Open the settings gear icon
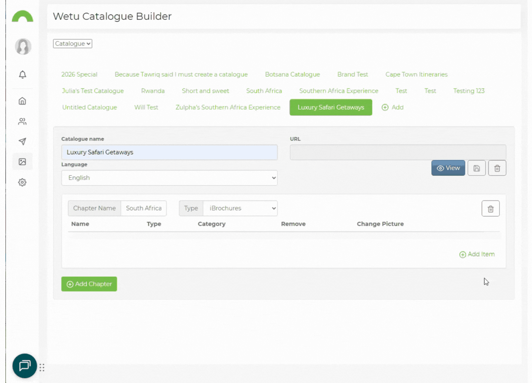 22,182
